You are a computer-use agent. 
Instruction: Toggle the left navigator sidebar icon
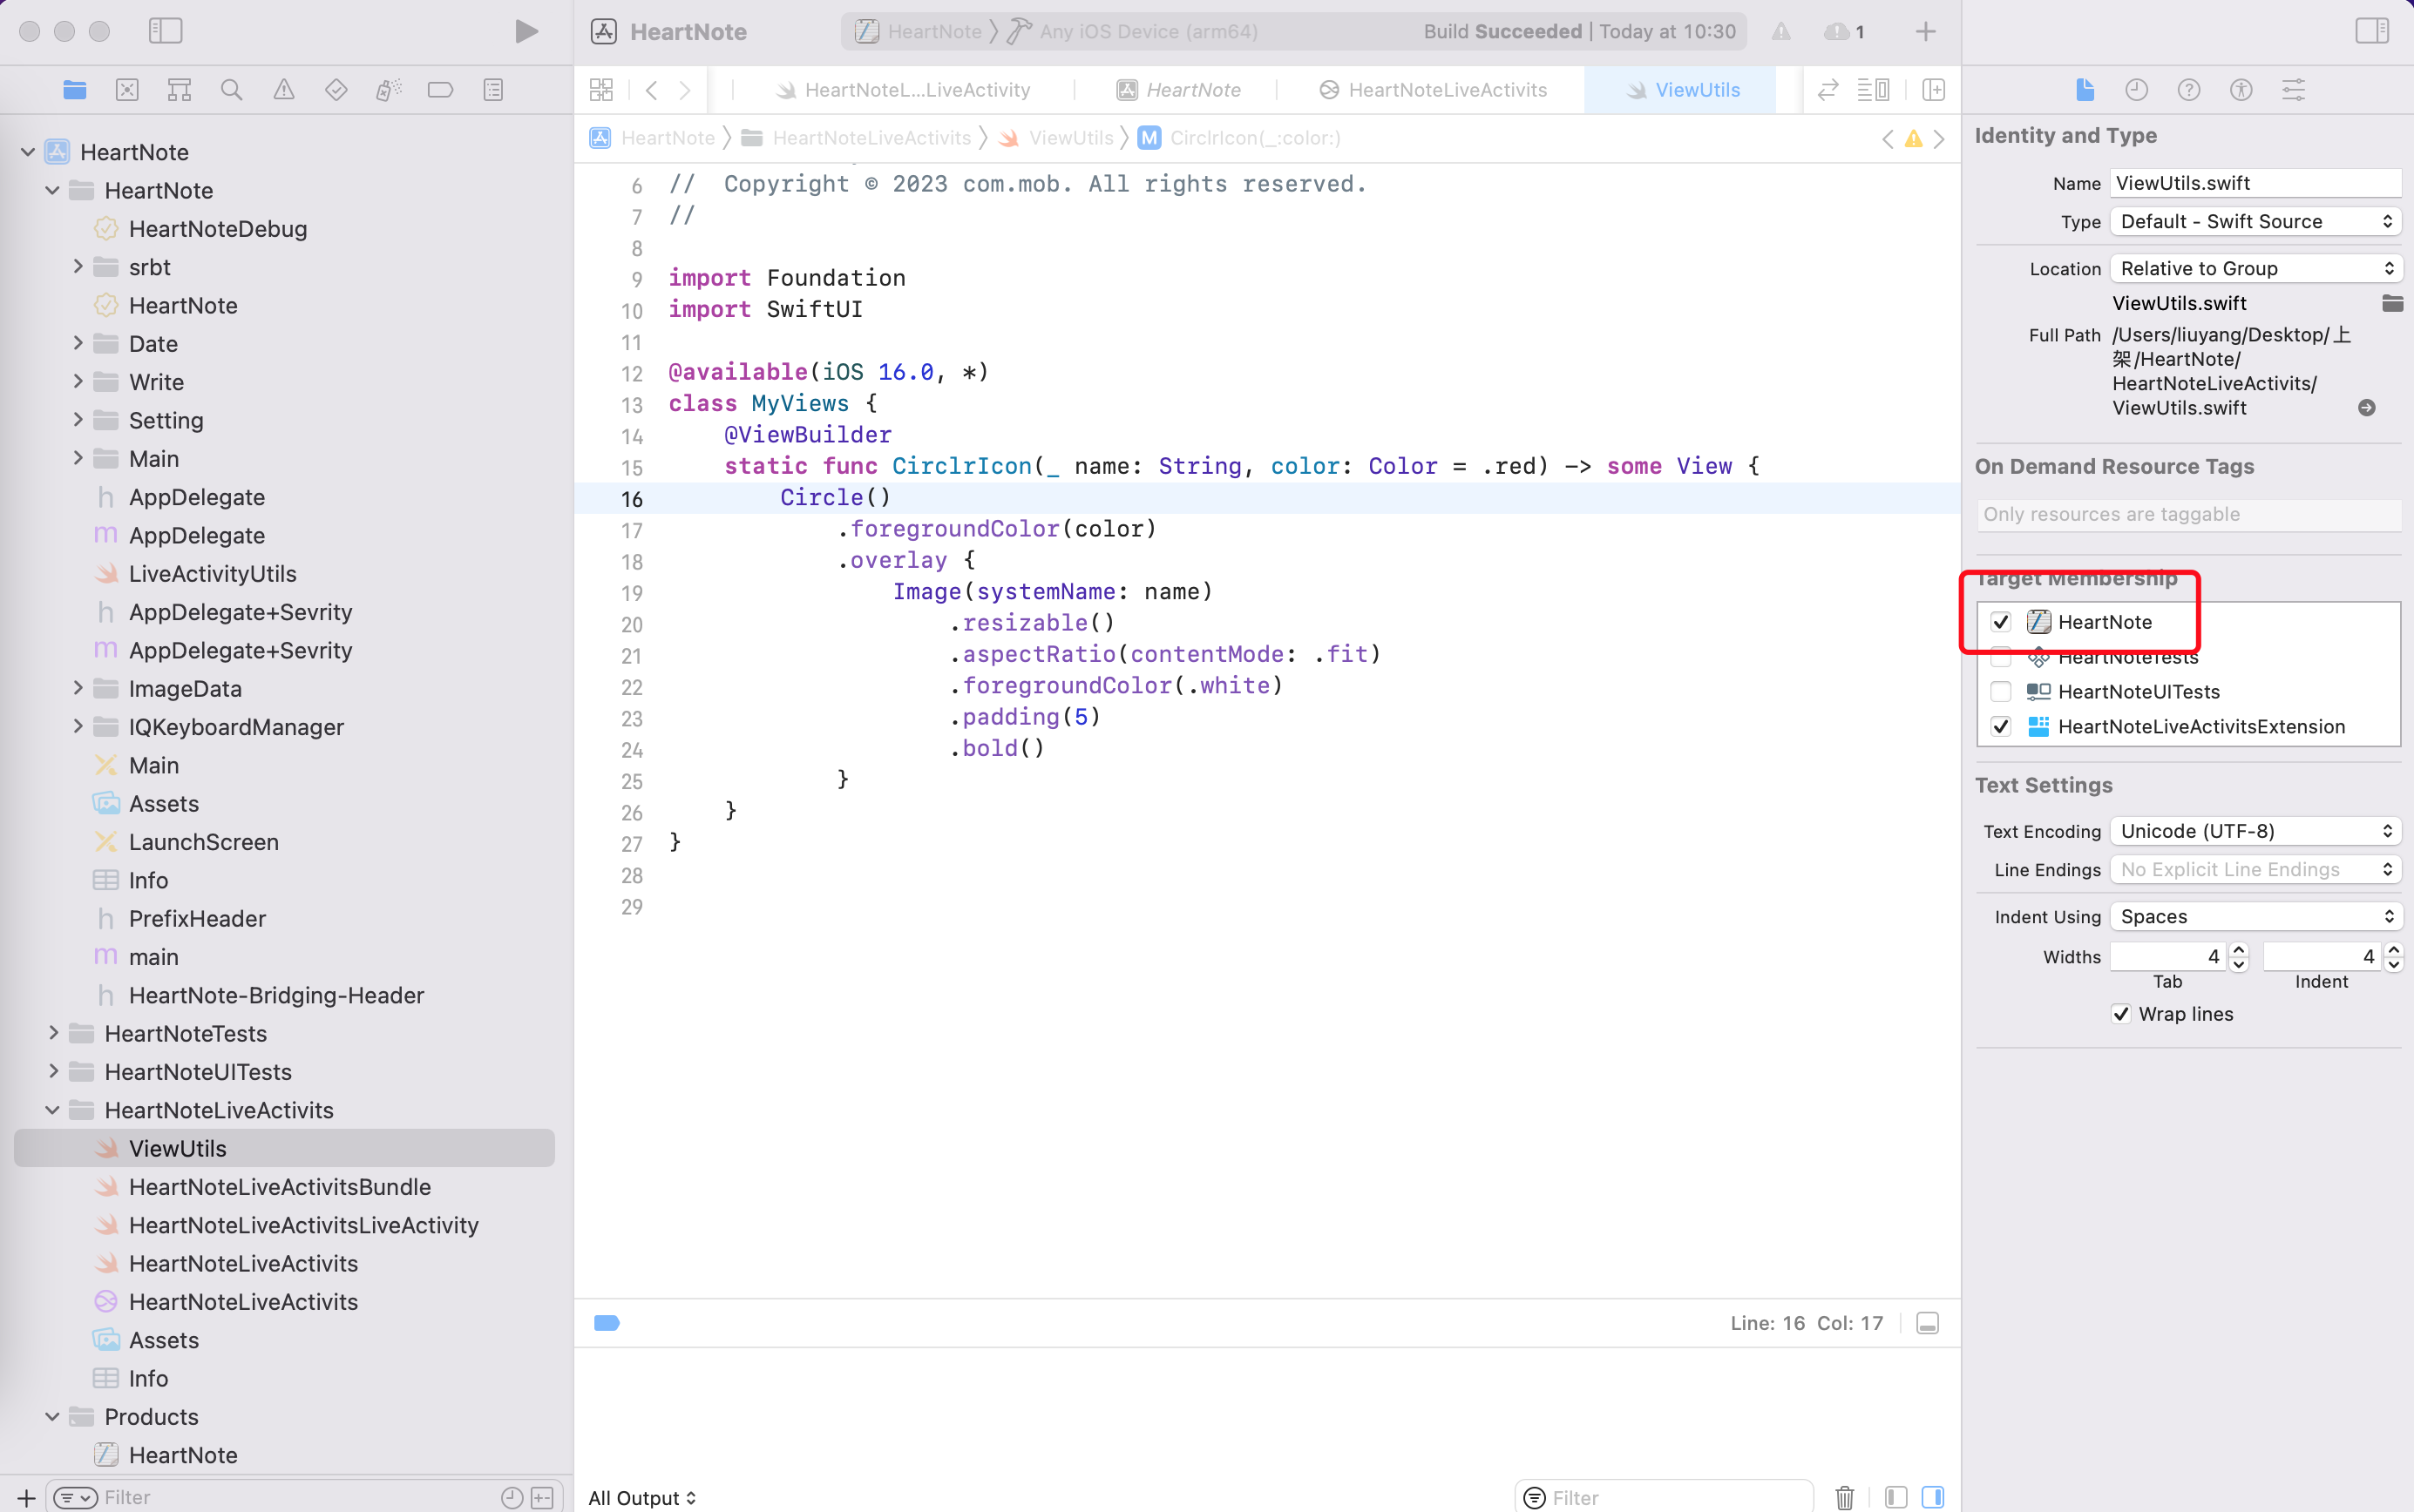tap(165, 32)
